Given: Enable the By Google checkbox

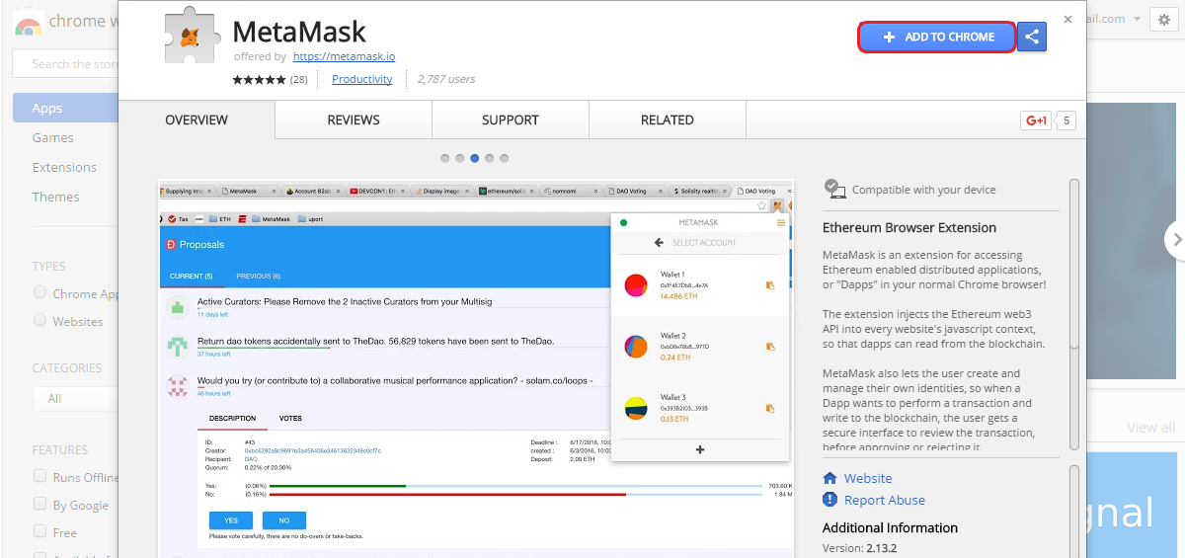Looking at the screenshot, I should (40, 504).
